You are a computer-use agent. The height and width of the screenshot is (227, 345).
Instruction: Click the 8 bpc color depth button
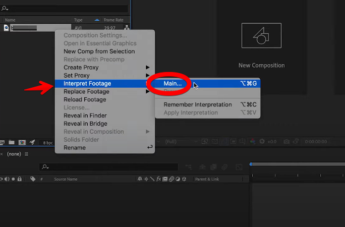pyautogui.click(x=48, y=143)
